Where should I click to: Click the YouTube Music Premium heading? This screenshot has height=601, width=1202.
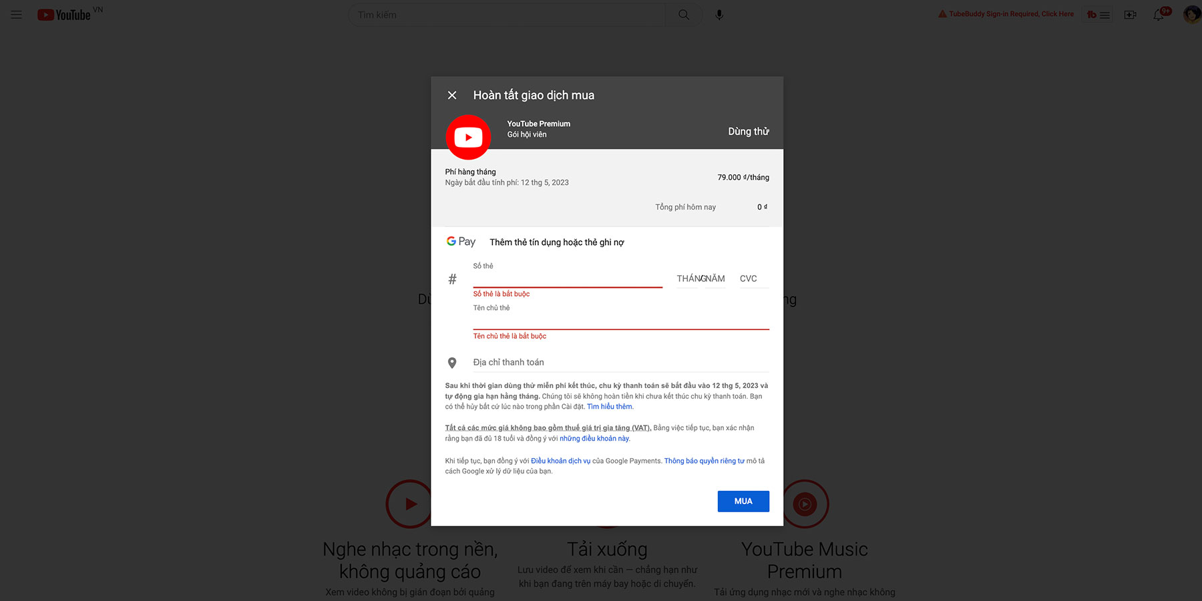805,560
